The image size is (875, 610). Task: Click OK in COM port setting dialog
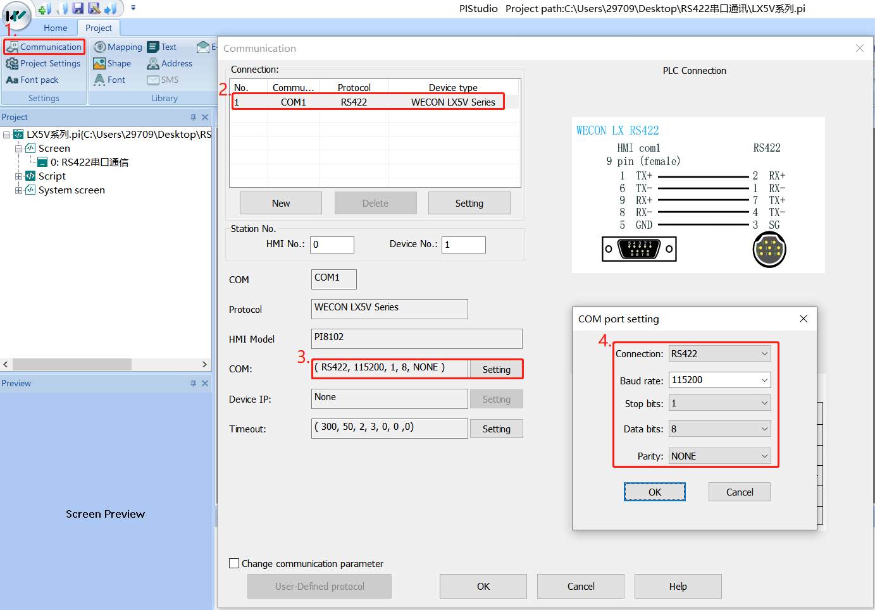[x=654, y=492]
